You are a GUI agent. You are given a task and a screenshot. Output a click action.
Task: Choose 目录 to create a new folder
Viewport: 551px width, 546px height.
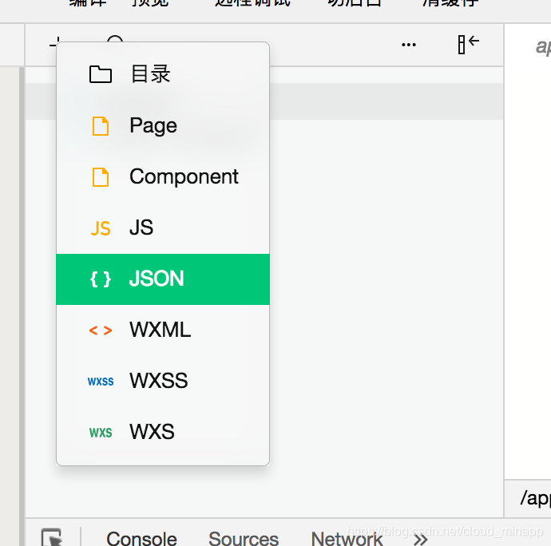163,74
